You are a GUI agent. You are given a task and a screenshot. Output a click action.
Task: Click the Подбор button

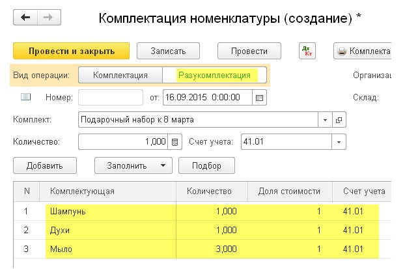click(x=206, y=165)
